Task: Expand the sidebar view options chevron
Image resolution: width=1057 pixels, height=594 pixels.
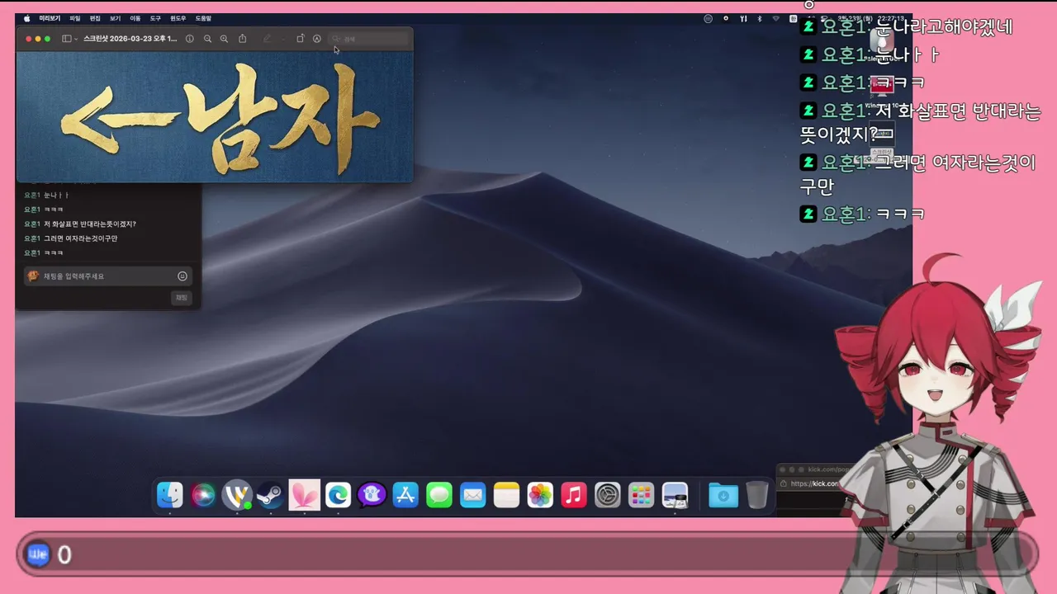Action: pyautogui.click(x=76, y=39)
